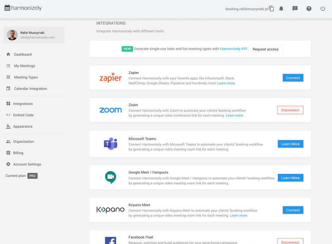Navigate to Account Settings
Viewport: 332px width, 244px height.
(x=27, y=164)
